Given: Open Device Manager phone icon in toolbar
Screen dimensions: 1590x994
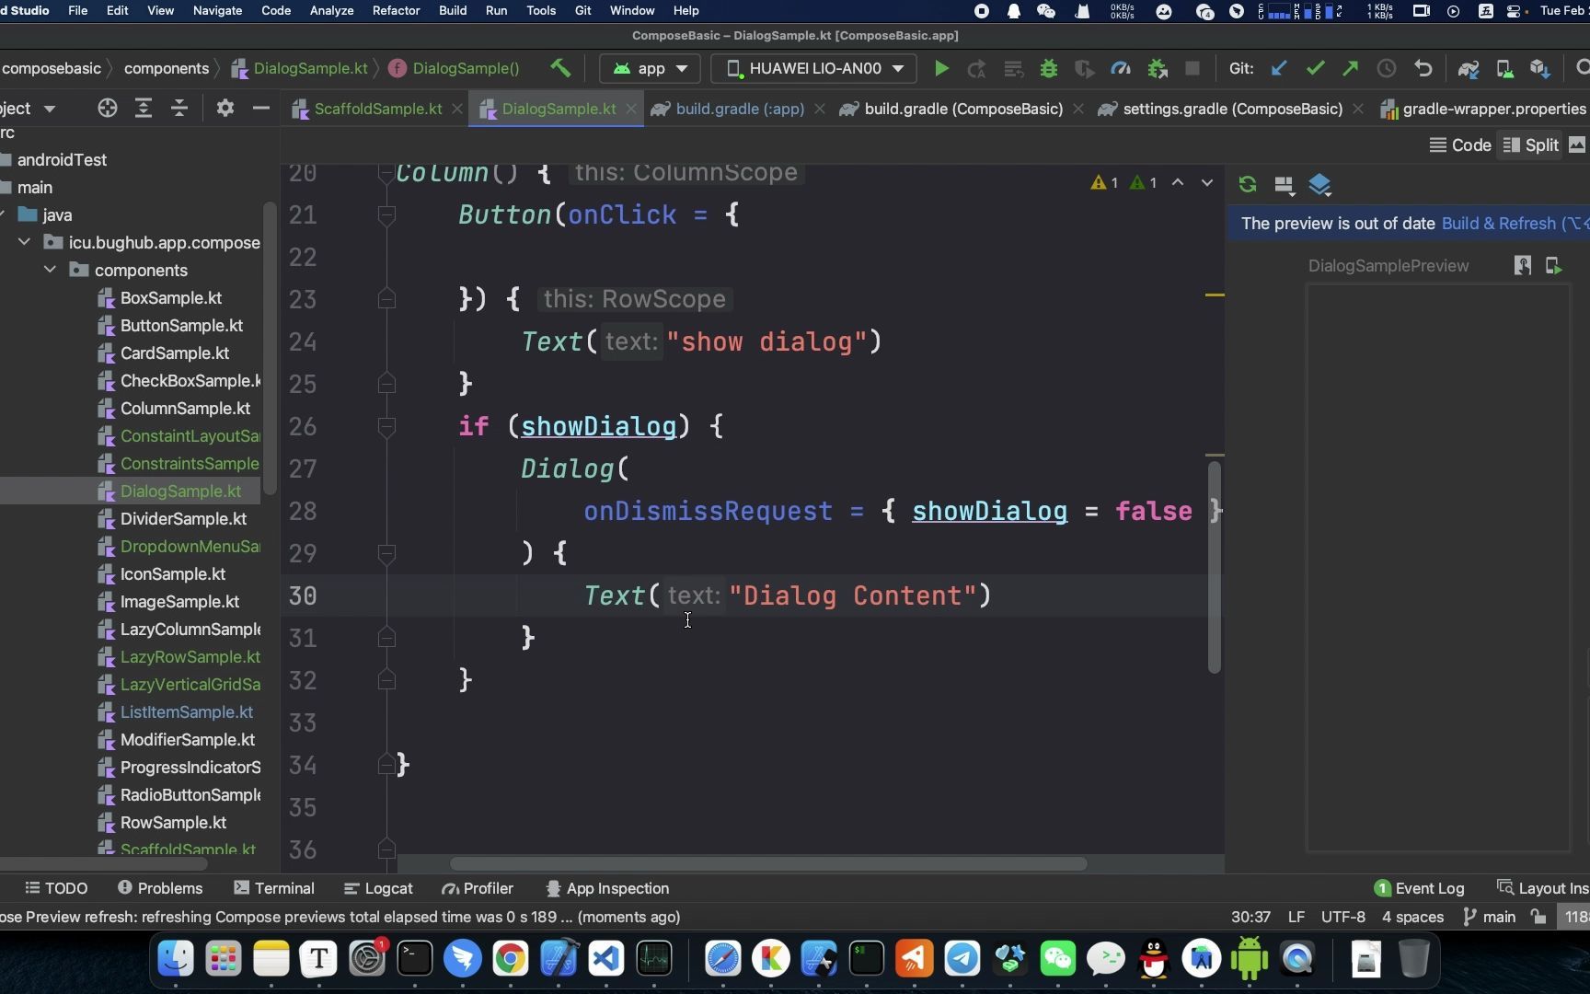Looking at the screenshot, I should click(1505, 68).
